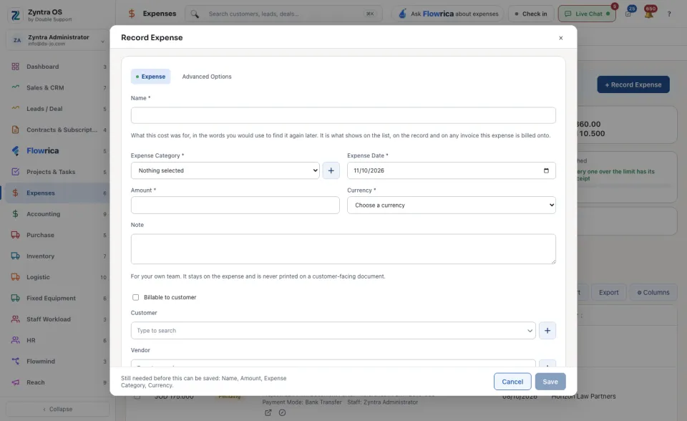Click the circular check icon under Payment Mode row
Viewport: 687px width, 421px height.
pos(282,412)
